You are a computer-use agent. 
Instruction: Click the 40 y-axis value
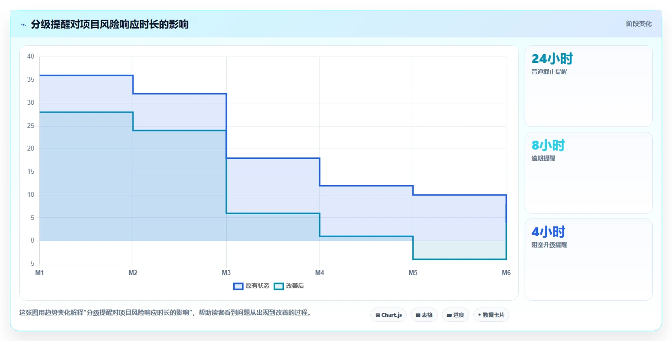[x=31, y=57]
